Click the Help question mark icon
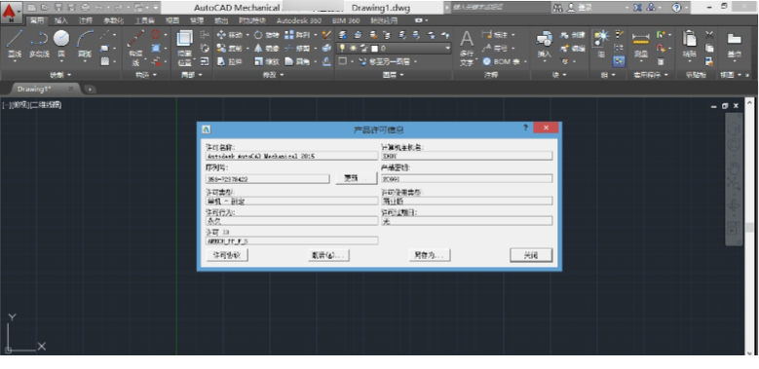The width and height of the screenshot is (759, 369). point(677,7)
